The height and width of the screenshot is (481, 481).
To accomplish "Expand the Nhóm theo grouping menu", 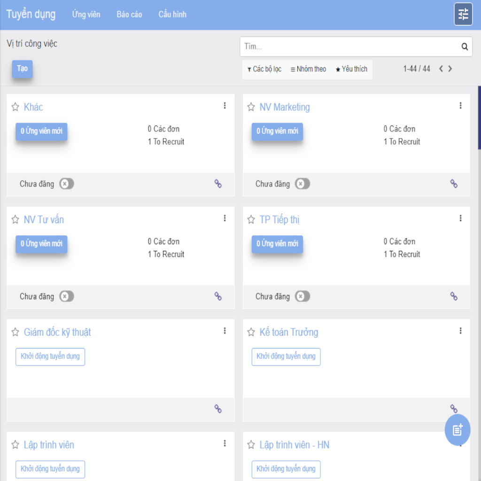I will point(308,70).
